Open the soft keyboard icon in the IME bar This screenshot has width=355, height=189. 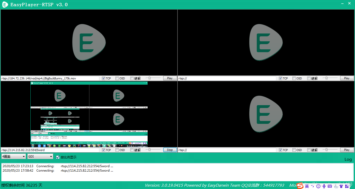click(x=330, y=186)
